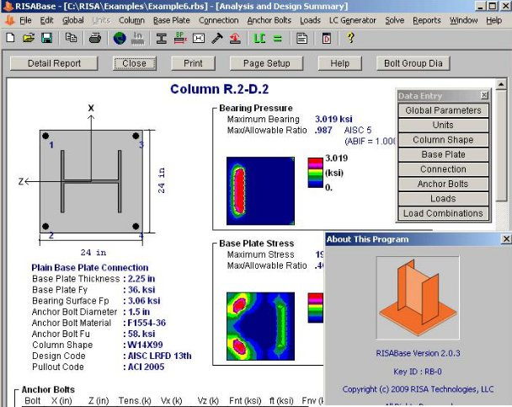Open the File menu

(25, 20)
